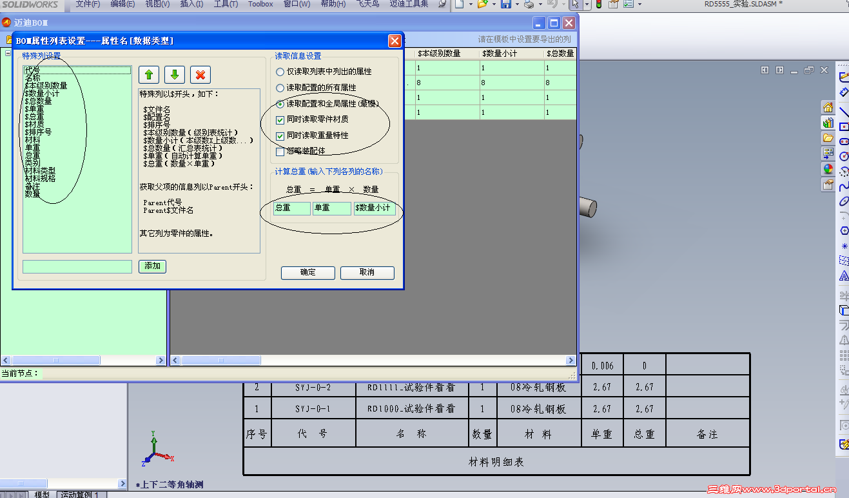Open the New document dropdown arrow
849x498 pixels.
pos(471,5)
